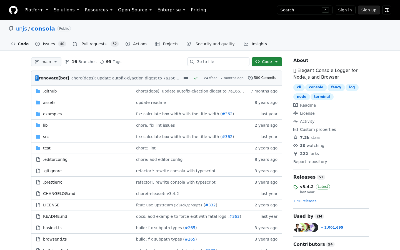
Task: Open the c47faac commit hash
Action: (211, 78)
